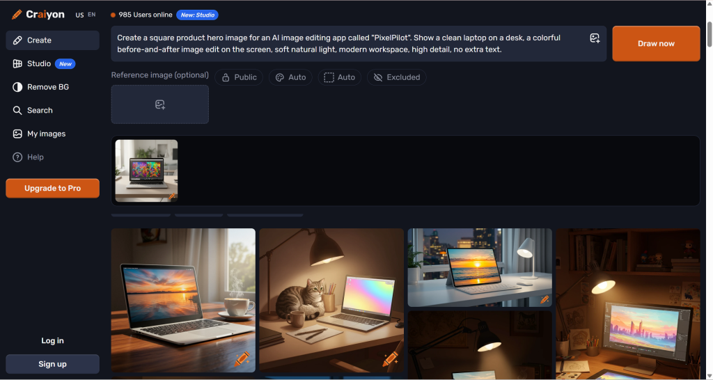The image size is (713, 380).
Task: Click the Sign up button
Action: [52, 364]
